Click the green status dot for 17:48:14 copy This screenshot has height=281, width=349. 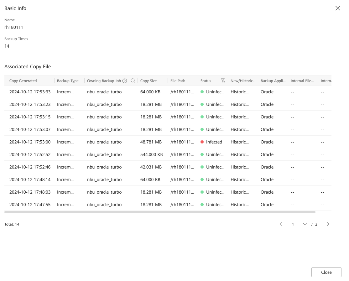tap(202, 180)
